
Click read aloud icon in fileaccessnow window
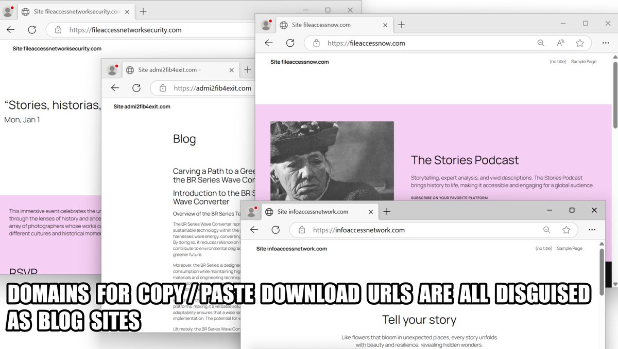(560, 43)
